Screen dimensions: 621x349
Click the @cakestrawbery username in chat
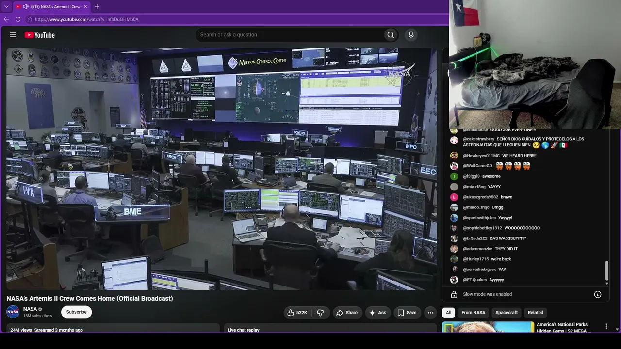(x=478, y=139)
